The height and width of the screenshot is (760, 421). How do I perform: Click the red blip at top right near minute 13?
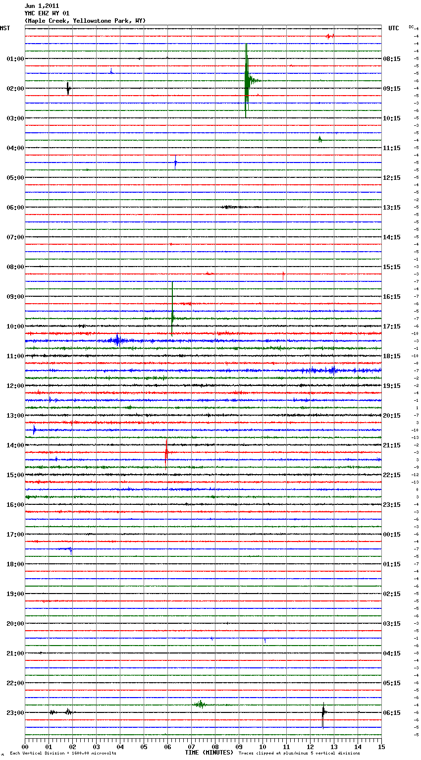pyautogui.click(x=330, y=36)
